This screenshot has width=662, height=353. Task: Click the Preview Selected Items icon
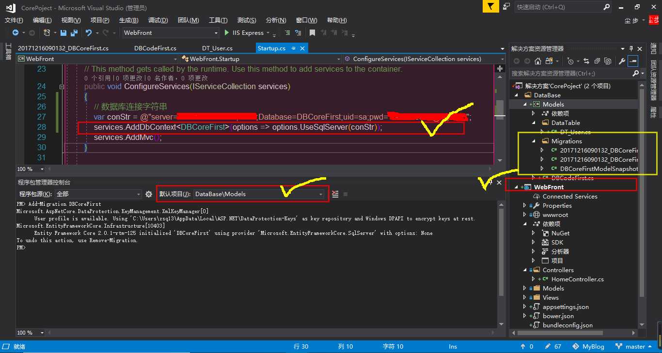pos(633,61)
